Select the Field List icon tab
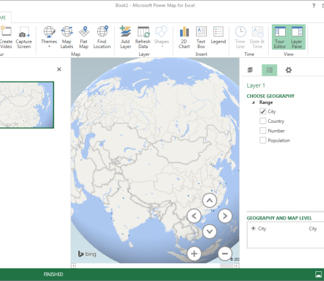Screen dimensions: 324x281 coord(269,70)
